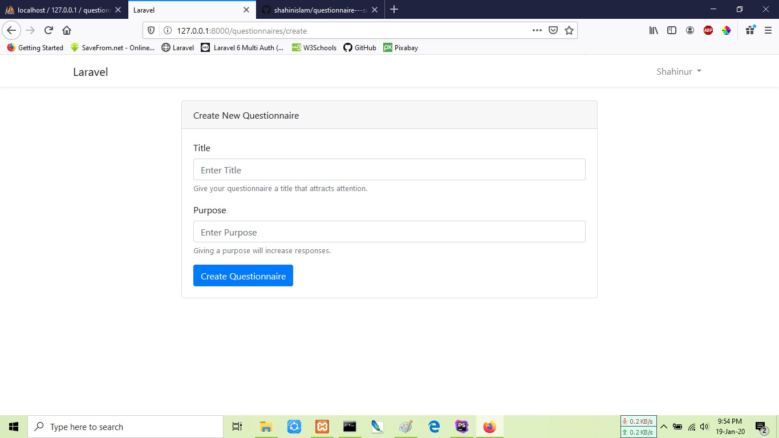Click the site information circle icon

pyautogui.click(x=165, y=30)
